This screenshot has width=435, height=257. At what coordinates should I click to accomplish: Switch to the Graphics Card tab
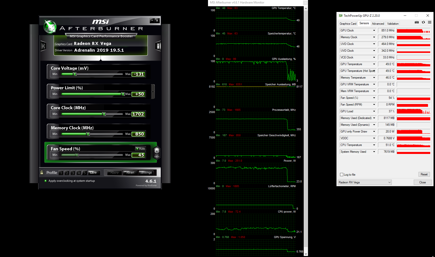[348, 24]
